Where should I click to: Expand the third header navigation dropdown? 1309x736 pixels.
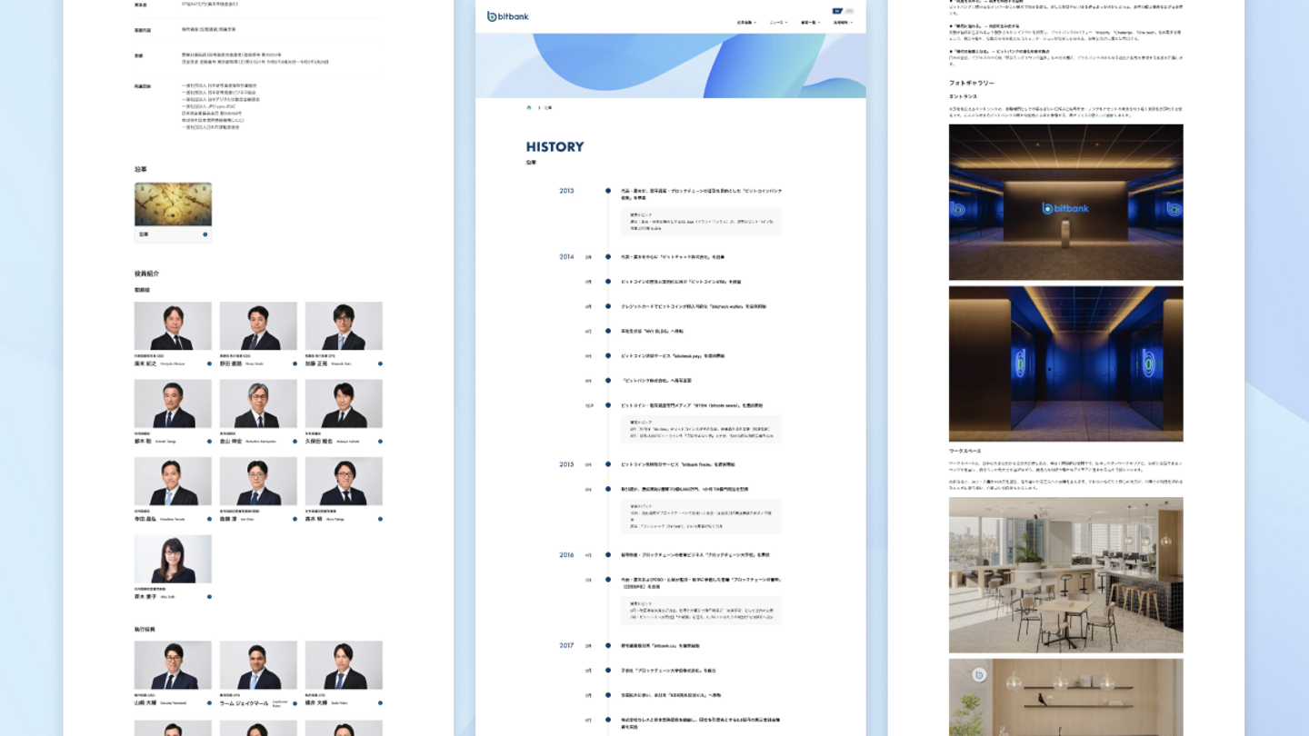[810, 23]
